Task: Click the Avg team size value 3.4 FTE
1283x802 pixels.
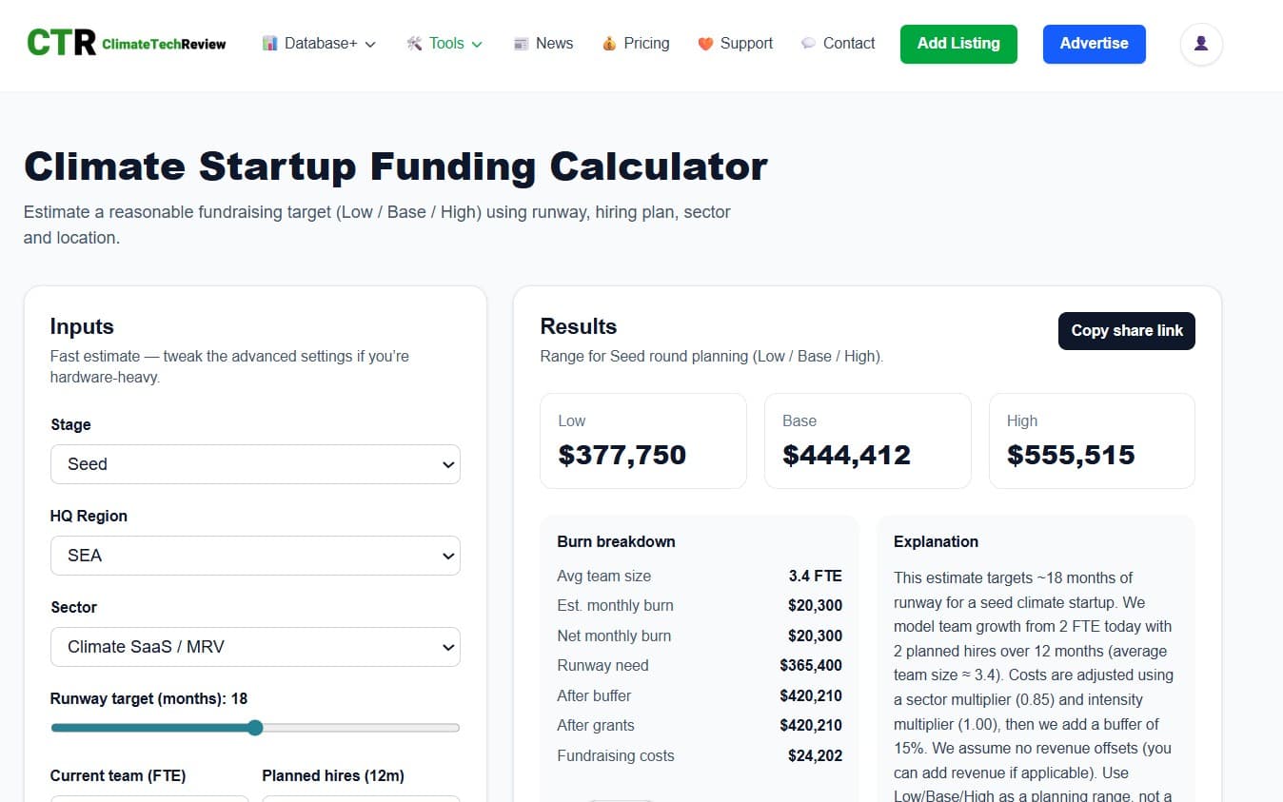Action: 816,576
